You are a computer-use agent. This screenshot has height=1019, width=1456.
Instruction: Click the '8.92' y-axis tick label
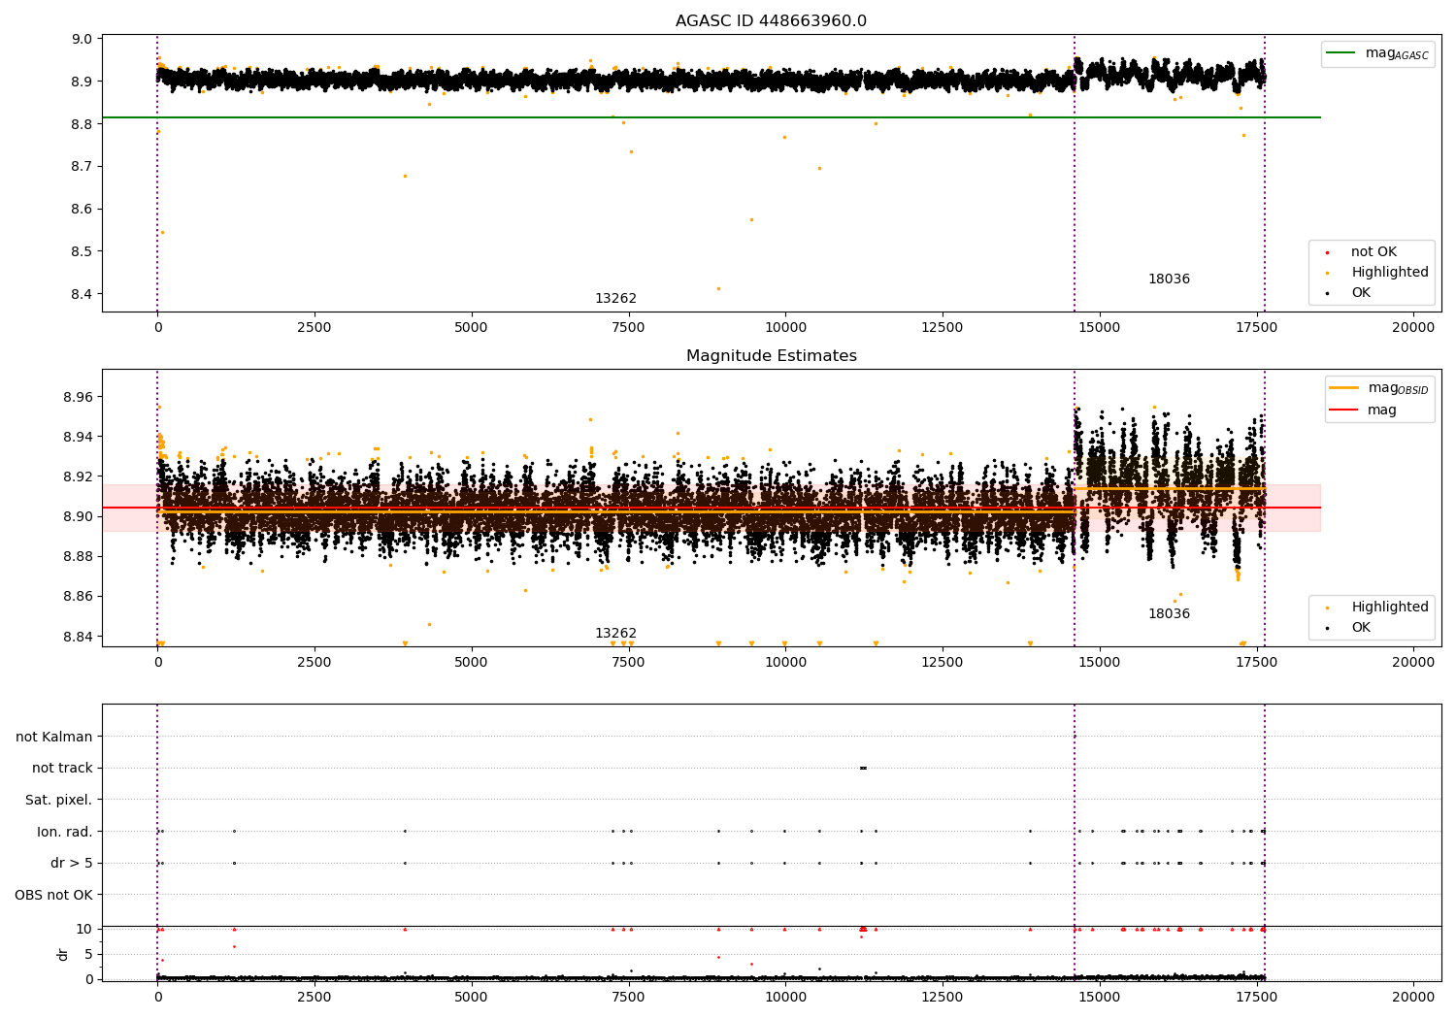(79, 477)
